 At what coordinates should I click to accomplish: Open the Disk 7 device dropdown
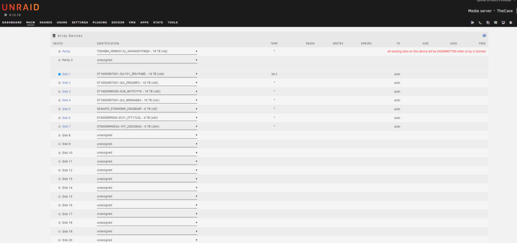pyautogui.click(x=147, y=126)
